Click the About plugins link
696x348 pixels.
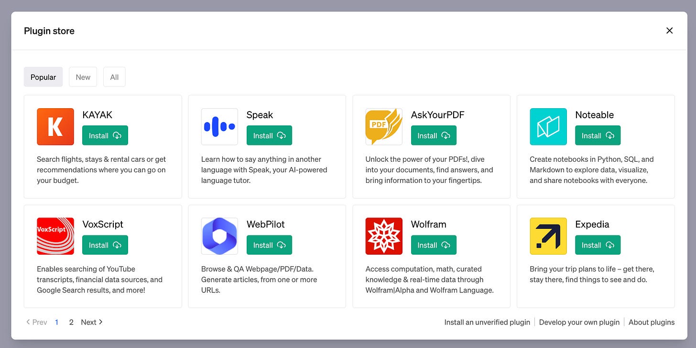point(652,322)
